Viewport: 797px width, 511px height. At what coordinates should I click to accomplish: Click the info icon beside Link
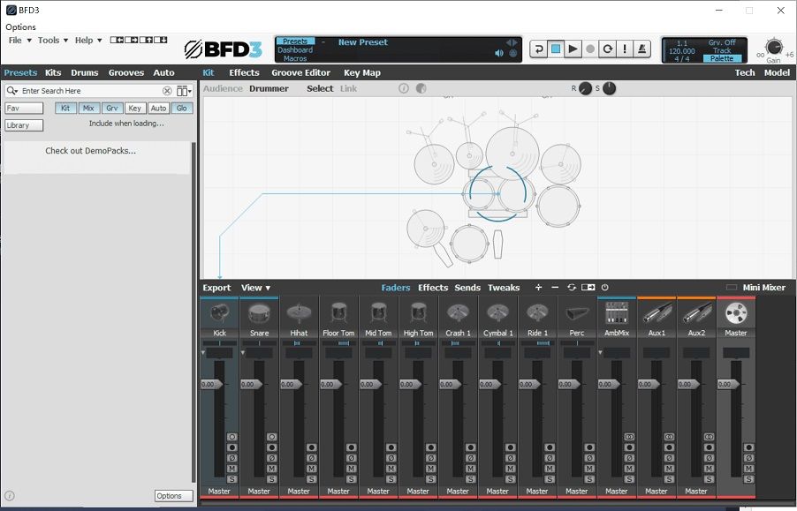(404, 88)
